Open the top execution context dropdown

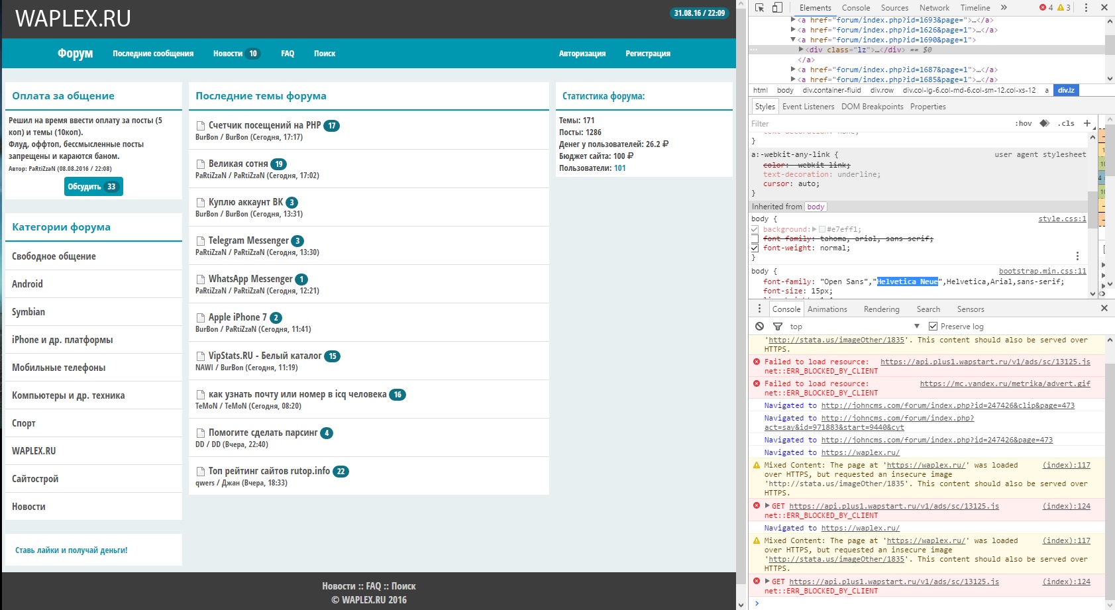tap(854, 327)
